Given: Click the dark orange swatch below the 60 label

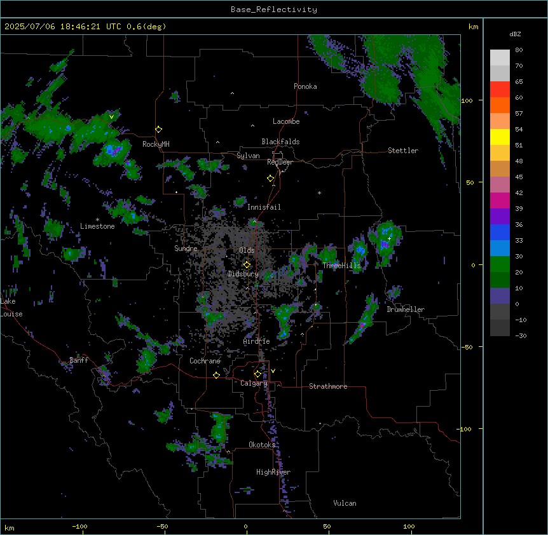Looking at the screenshot, I should click(x=500, y=105).
